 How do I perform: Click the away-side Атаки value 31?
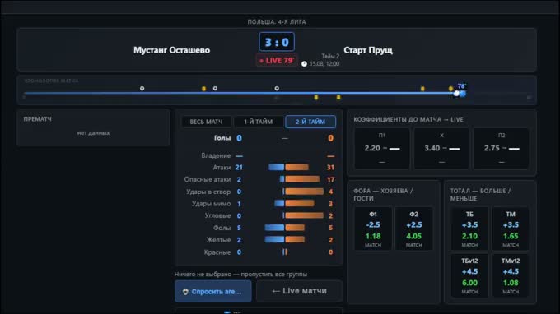point(330,168)
